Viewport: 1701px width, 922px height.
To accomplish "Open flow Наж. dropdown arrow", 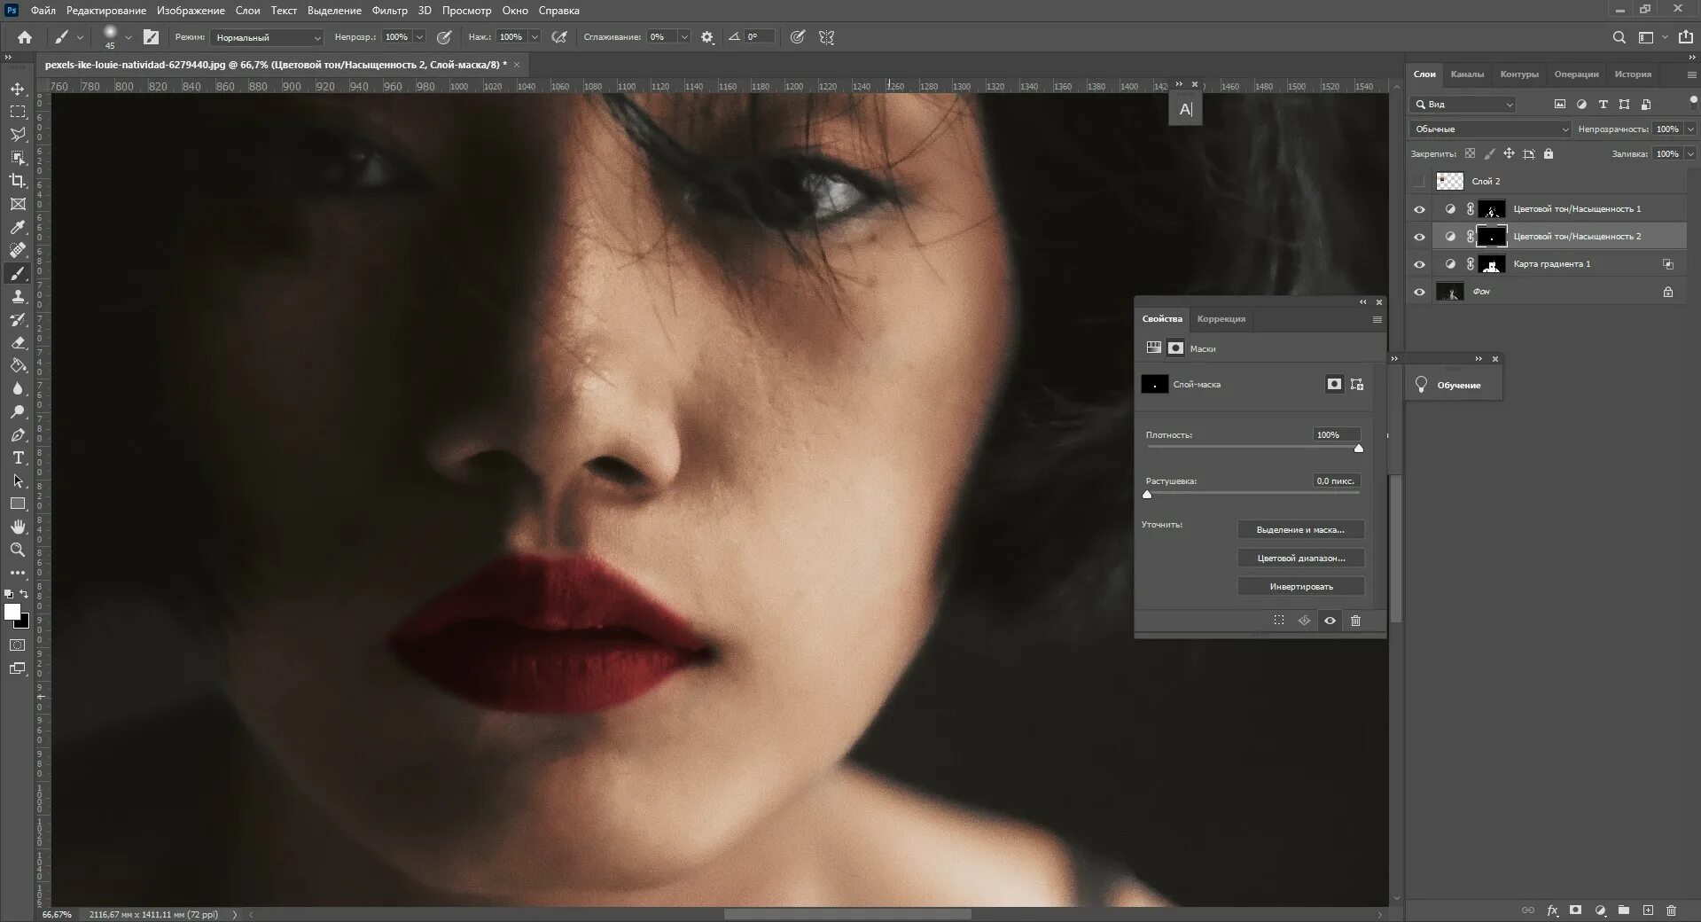I will pyautogui.click(x=534, y=37).
